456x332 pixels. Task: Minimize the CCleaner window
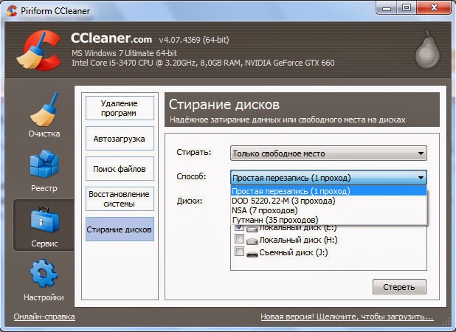pyautogui.click(x=387, y=8)
